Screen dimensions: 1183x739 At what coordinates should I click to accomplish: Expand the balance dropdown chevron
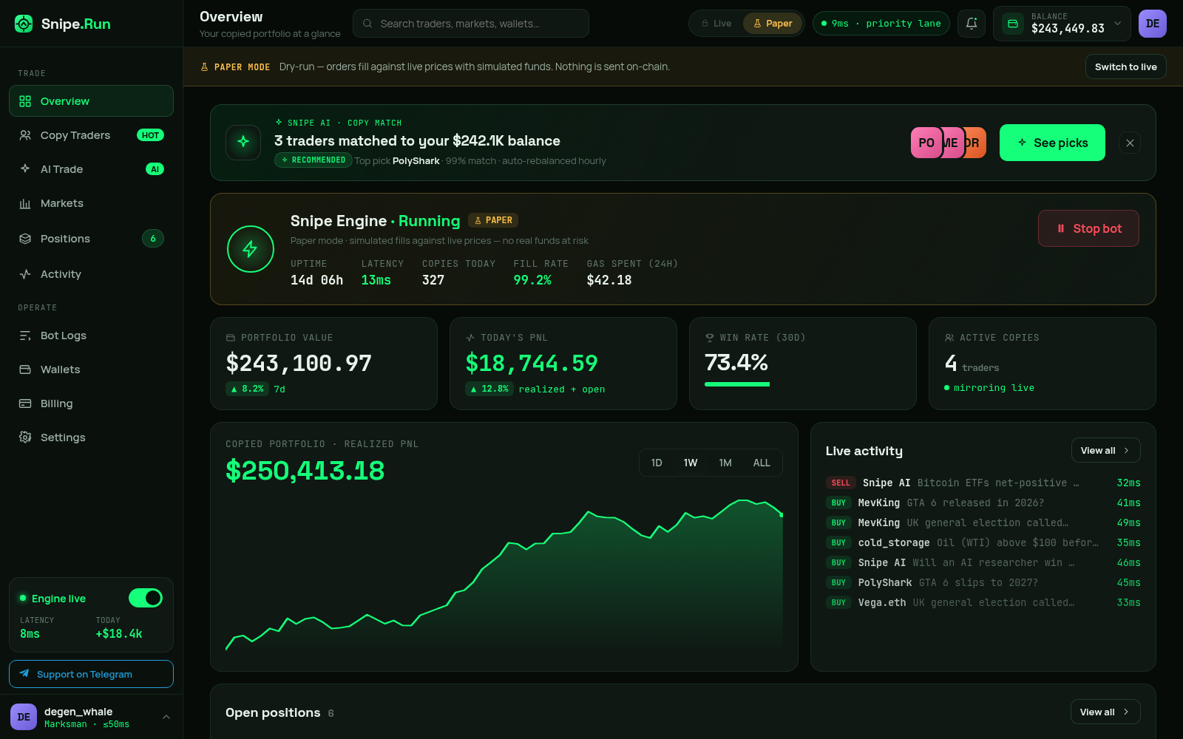[1117, 24]
